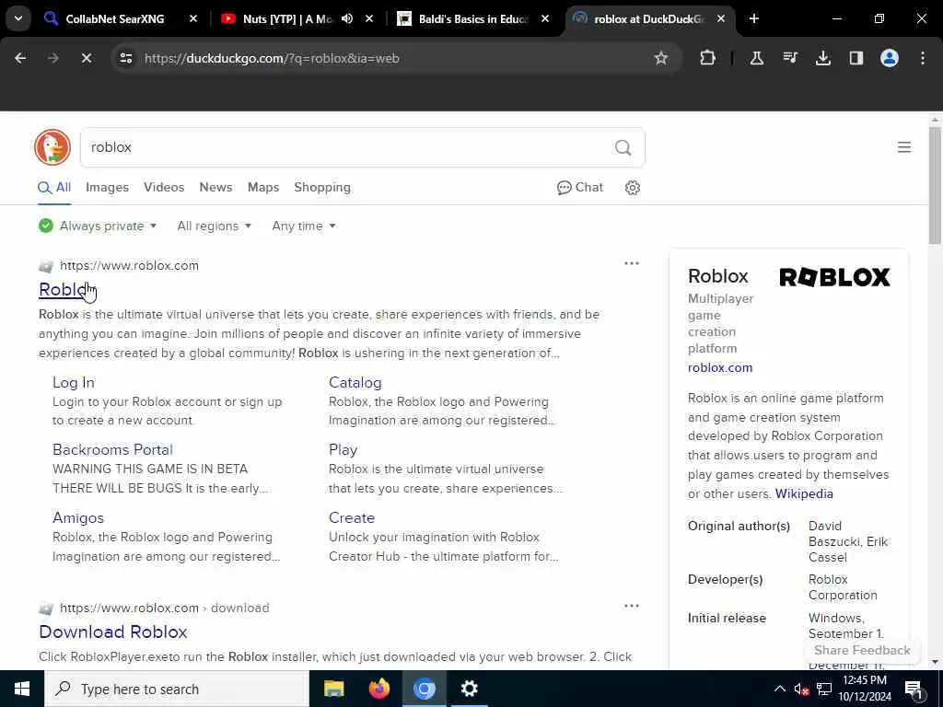This screenshot has width=943, height=707.
Task: Open the muted volume tray icon
Action: pos(802,689)
